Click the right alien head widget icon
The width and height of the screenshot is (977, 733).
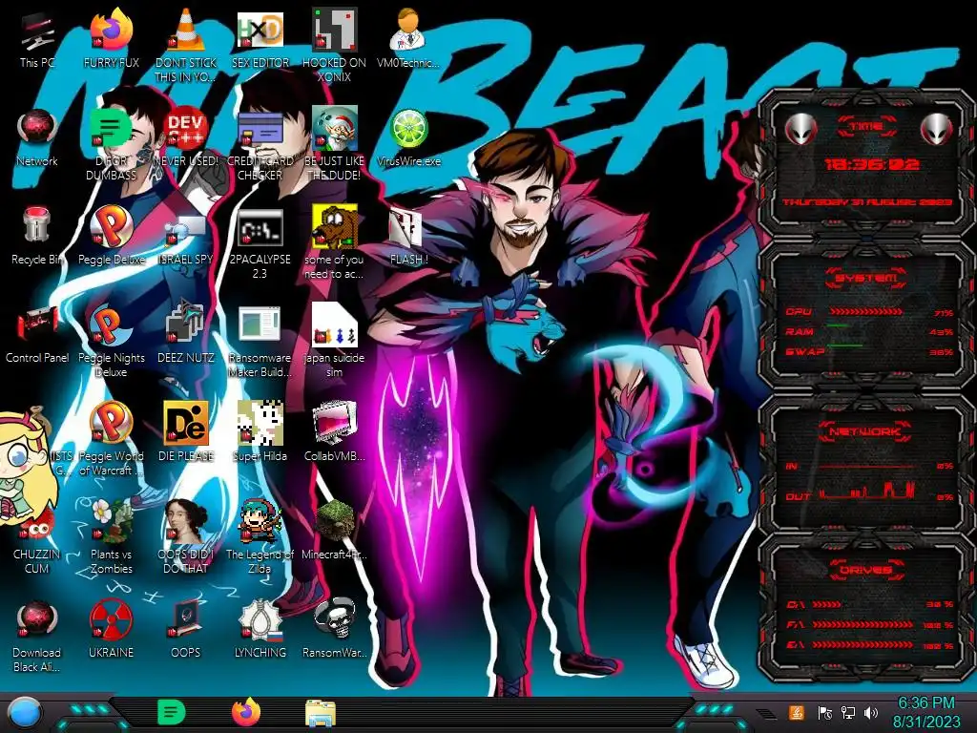tap(937, 130)
